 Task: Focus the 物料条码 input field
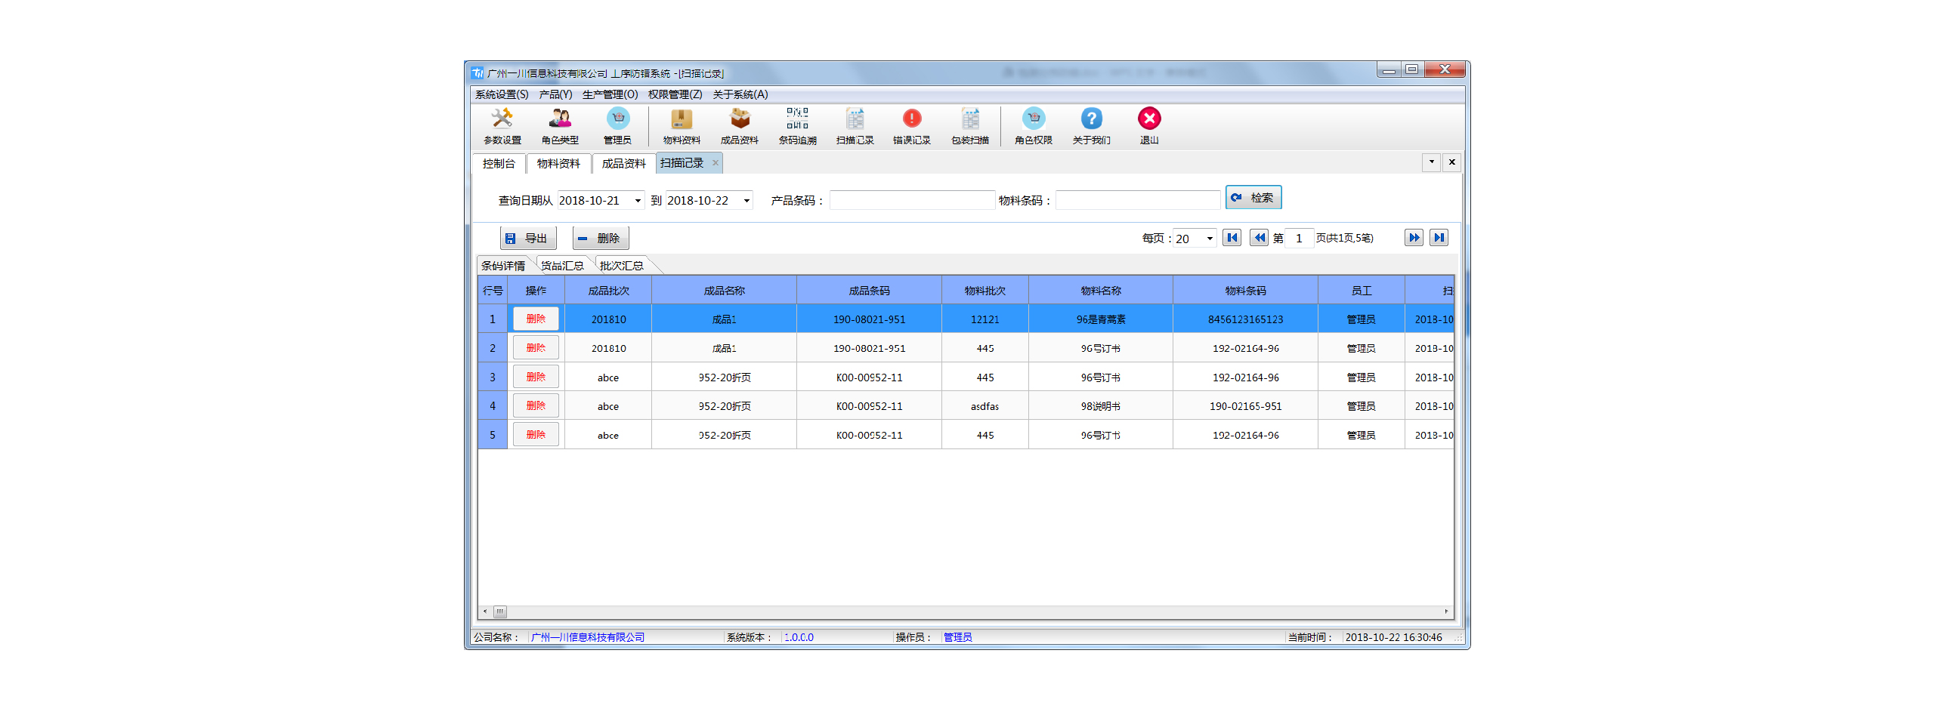[x=1138, y=200]
